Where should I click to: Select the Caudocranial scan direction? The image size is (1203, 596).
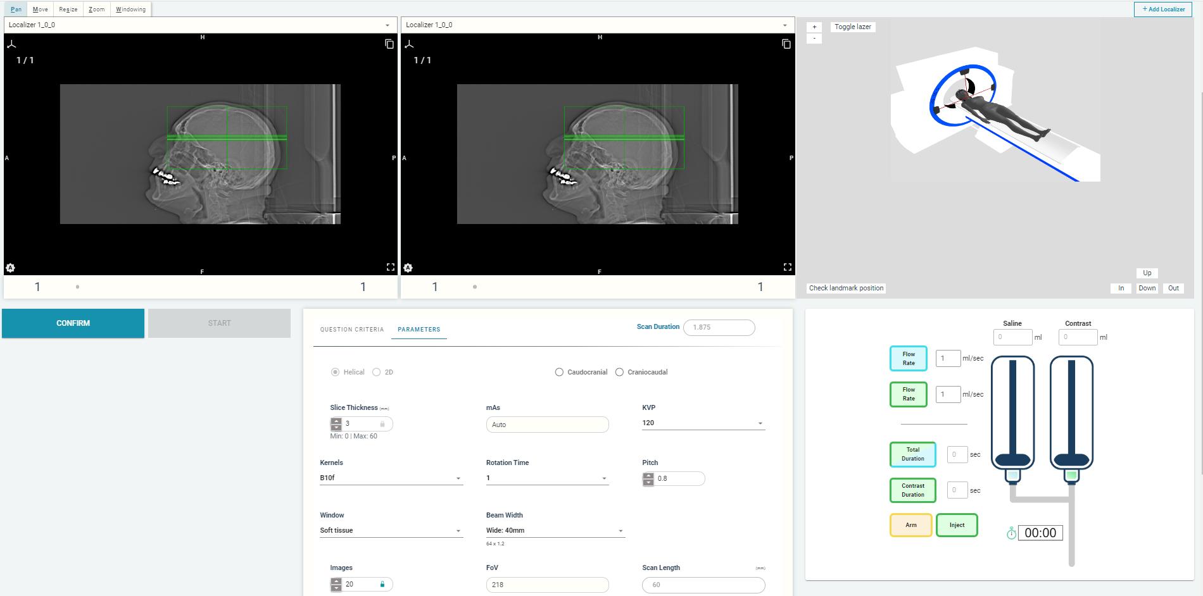559,372
